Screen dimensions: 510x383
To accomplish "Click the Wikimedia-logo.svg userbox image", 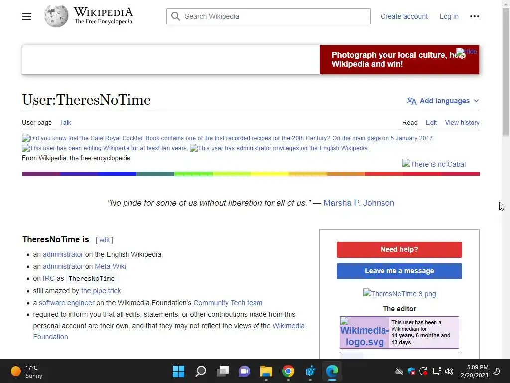I will tap(364, 332).
